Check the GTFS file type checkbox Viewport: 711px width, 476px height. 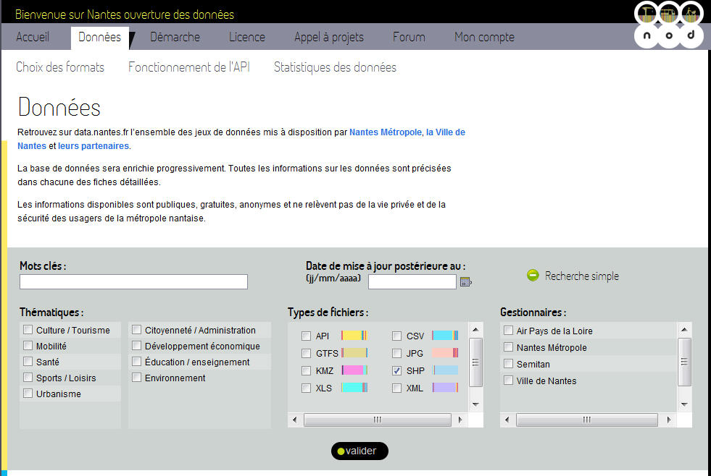[306, 353]
